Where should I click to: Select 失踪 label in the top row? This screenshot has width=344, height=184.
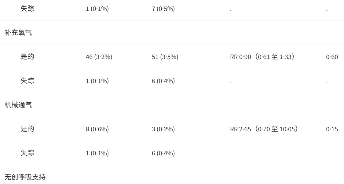point(27,9)
